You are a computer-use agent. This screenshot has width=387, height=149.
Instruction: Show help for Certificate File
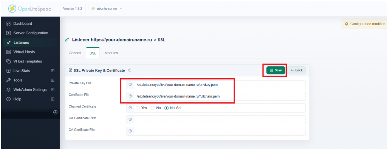point(130,96)
